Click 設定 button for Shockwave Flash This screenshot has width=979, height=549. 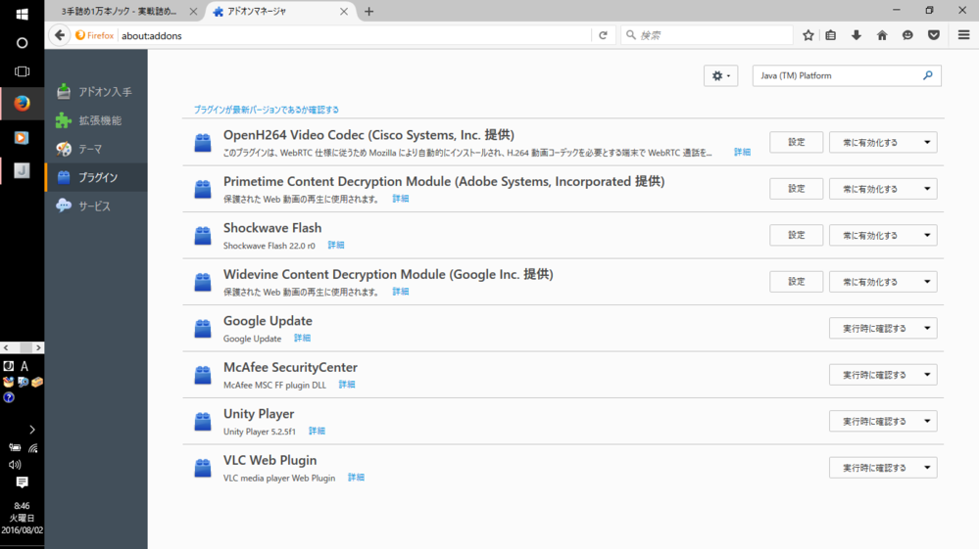796,235
